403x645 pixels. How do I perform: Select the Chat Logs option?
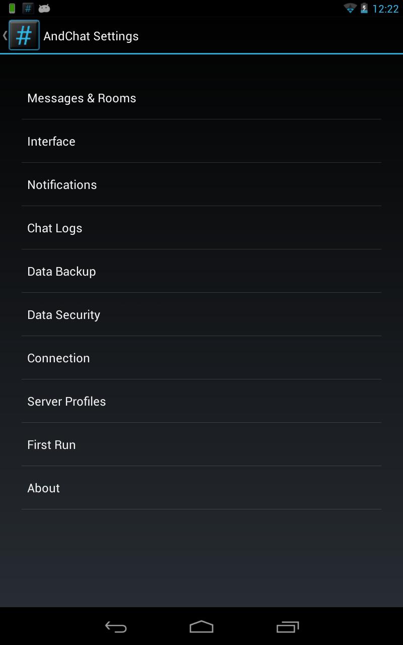tap(201, 228)
